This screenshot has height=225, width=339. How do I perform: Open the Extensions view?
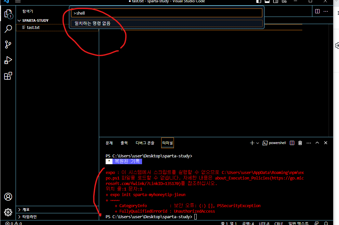(8, 76)
